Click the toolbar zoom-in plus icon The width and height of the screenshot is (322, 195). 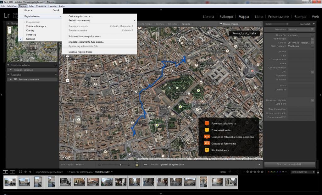129,165
